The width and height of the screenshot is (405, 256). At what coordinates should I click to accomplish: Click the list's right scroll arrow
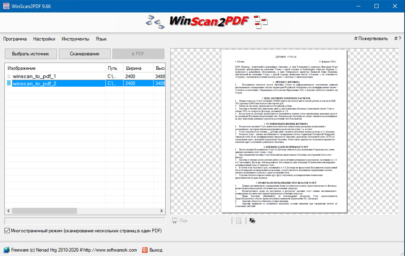pyautogui.click(x=162, y=211)
